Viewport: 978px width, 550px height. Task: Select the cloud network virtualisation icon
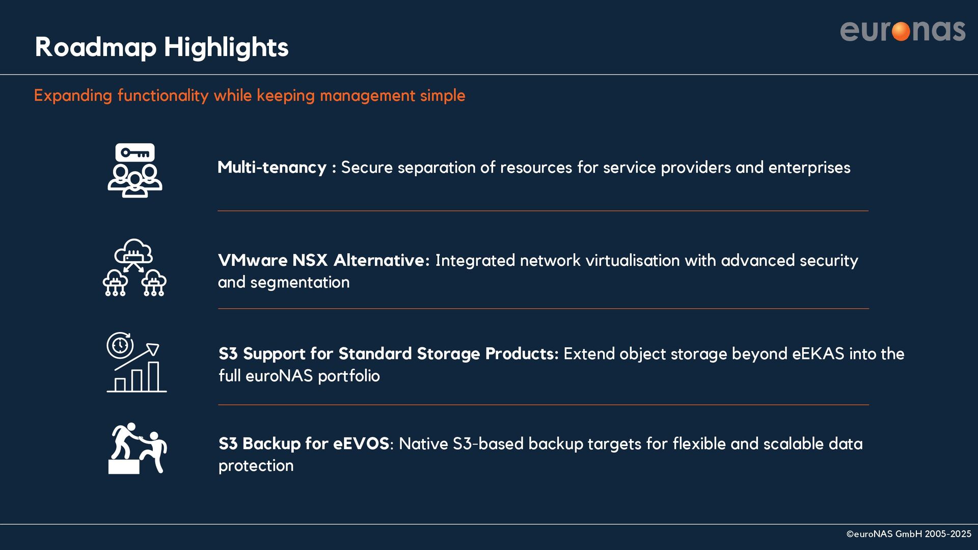click(134, 267)
